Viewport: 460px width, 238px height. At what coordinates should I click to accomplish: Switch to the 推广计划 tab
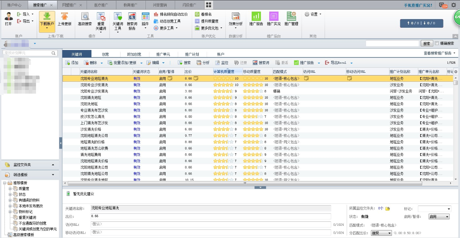[192, 54]
